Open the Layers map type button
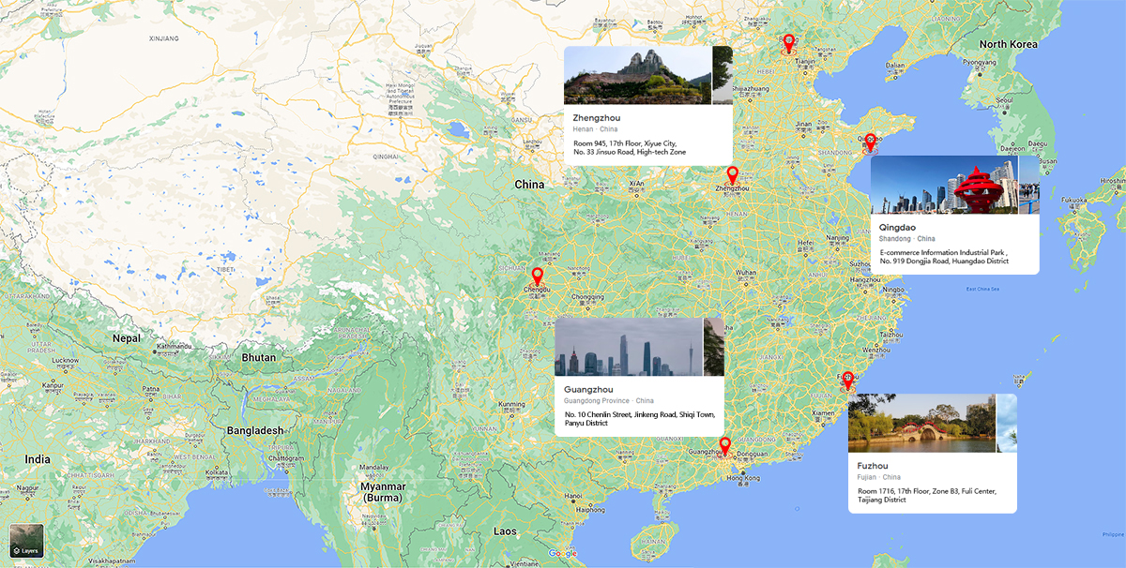1126x568 pixels. pyautogui.click(x=26, y=541)
